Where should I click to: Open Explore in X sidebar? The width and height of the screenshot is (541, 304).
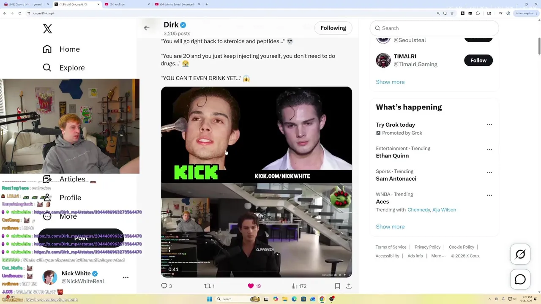64,68
